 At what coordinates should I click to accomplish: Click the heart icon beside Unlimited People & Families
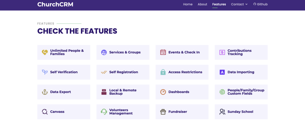(45, 52)
